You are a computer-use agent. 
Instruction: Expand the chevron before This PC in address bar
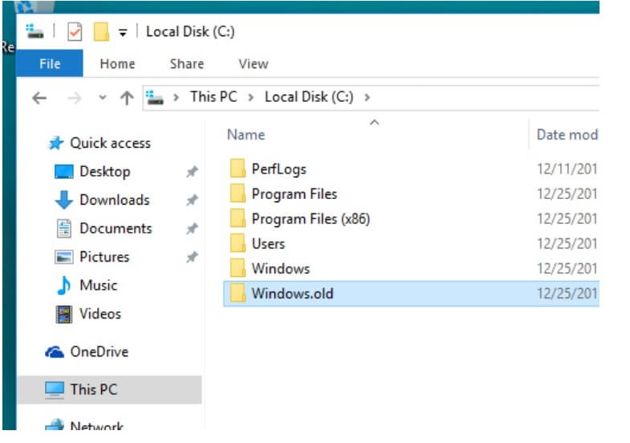[176, 97]
